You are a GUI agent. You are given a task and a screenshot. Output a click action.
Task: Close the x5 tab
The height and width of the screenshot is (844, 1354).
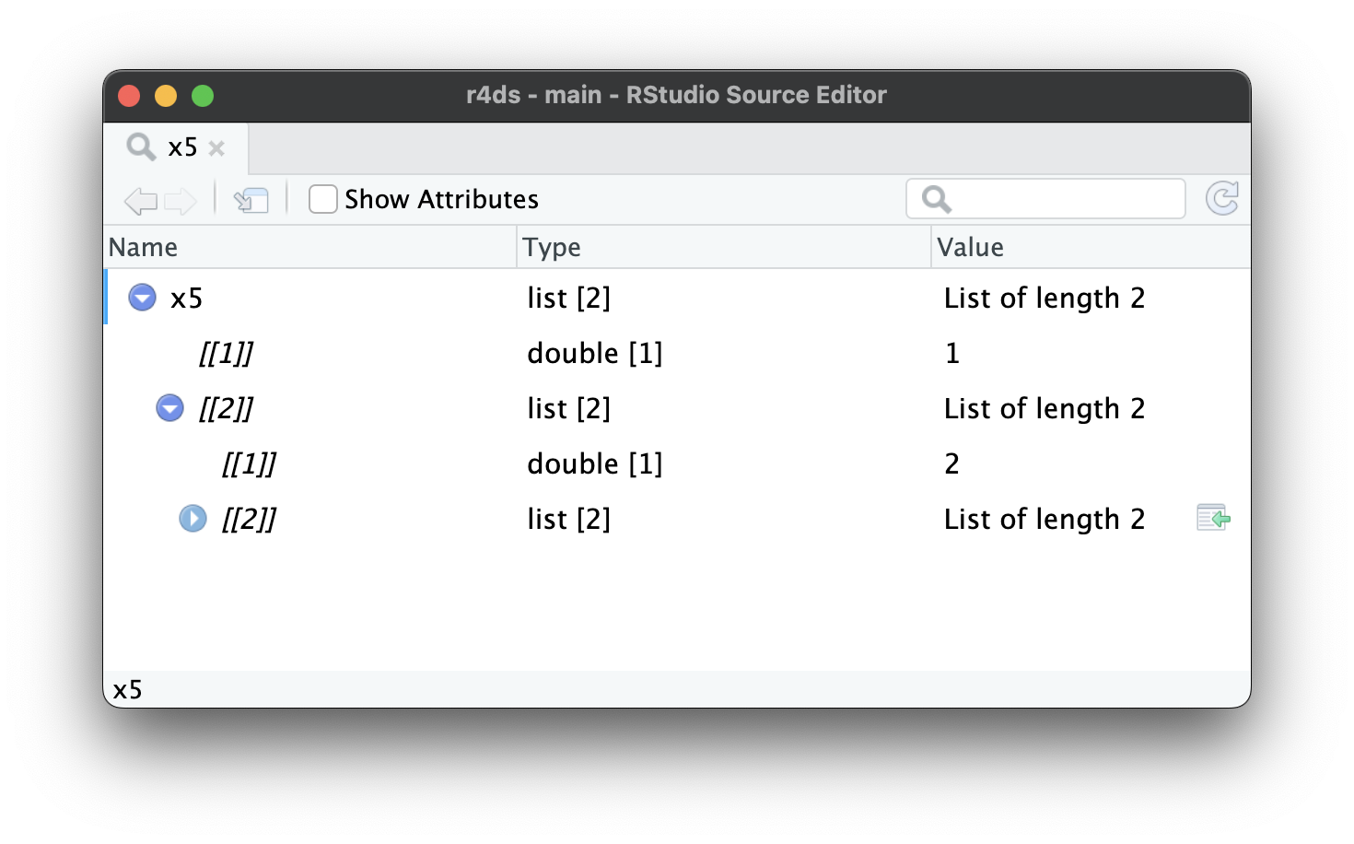coord(216,148)
